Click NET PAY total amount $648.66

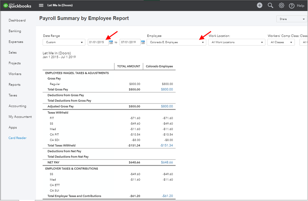134,162
